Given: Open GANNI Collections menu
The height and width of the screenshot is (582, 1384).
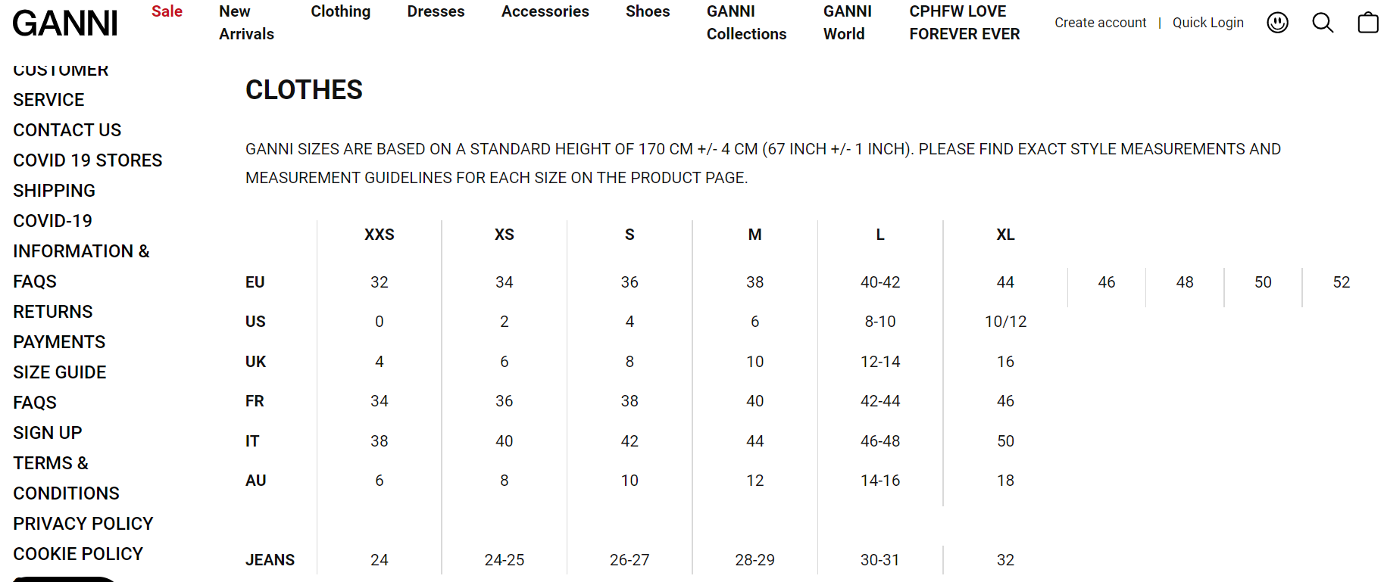Looking at the screenshot, I should (x=746, y=23).
